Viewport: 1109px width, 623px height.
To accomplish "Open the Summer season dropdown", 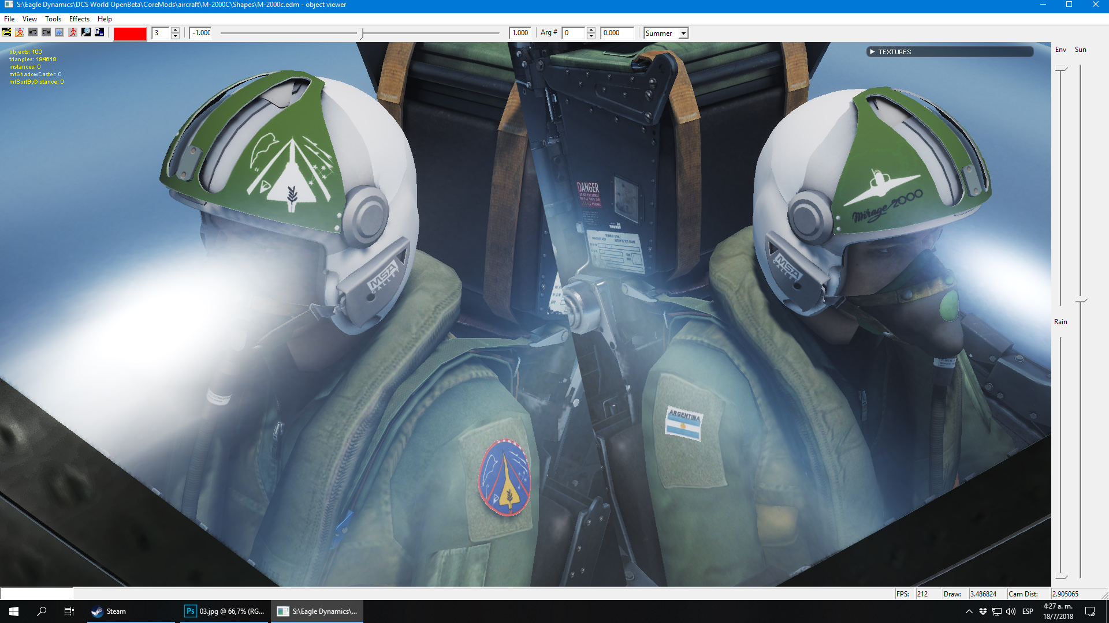I will tap(683, 33).
